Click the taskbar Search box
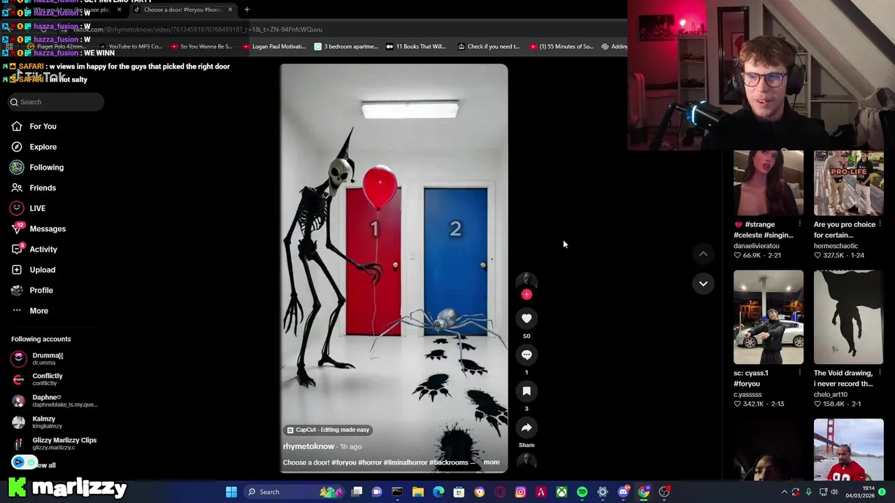 click(294, 492)
